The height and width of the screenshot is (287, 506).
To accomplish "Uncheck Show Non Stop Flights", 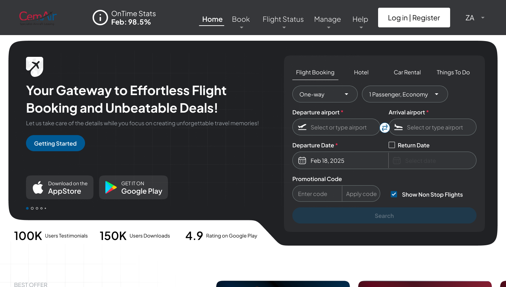I will pos(394,194).
